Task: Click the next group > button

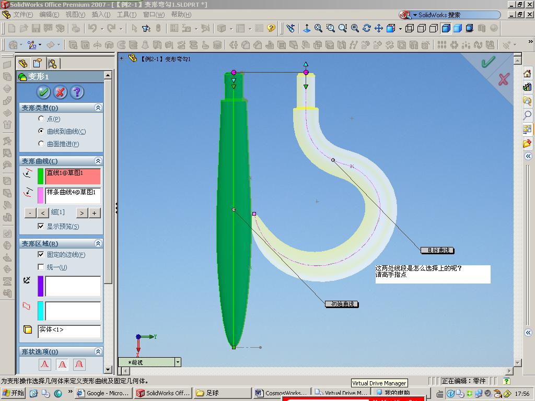Action: (x=82, y=213)
